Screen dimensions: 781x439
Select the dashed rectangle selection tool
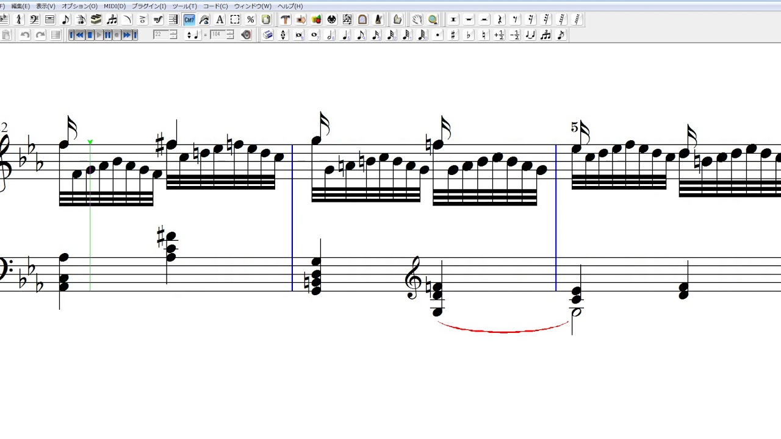coord(235,20)
